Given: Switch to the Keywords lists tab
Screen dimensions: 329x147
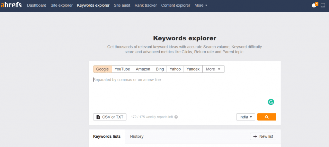Looking at the screenshot, I should 107,136.
